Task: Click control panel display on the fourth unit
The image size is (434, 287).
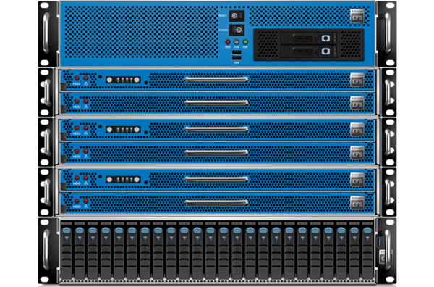Action: [123, 130]
